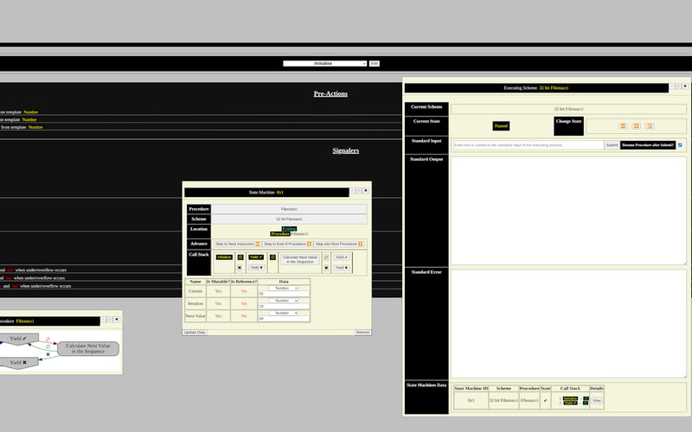Viewport: 692px width, 432px height.
Task: Click the Exiting location label
Action: pos(289,229)
